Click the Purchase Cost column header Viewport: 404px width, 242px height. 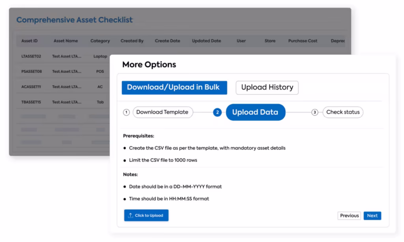(x=303, y=41)
